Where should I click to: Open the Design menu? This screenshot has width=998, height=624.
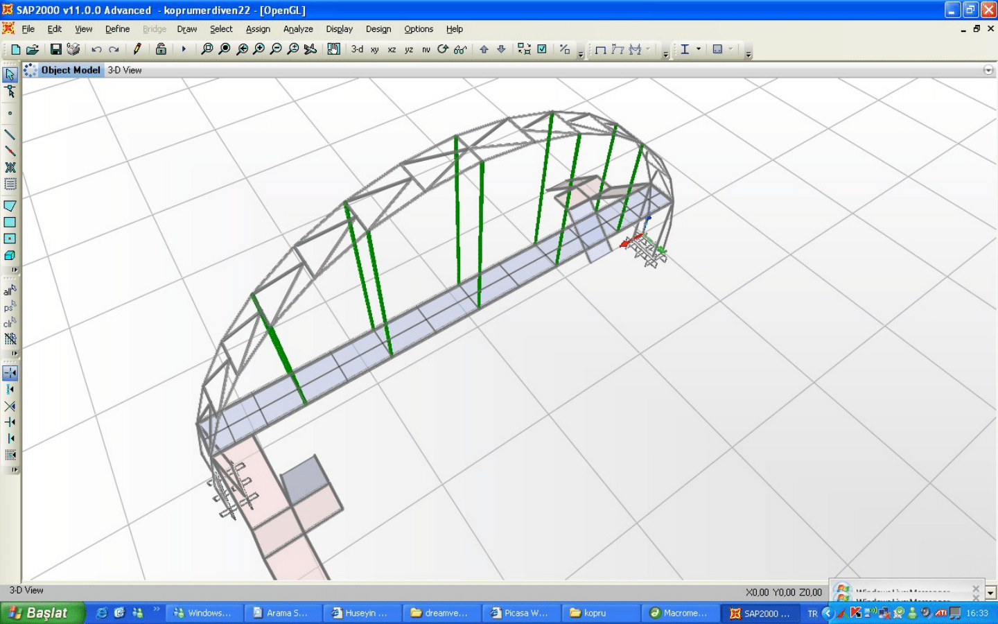[x=378, y=29]
